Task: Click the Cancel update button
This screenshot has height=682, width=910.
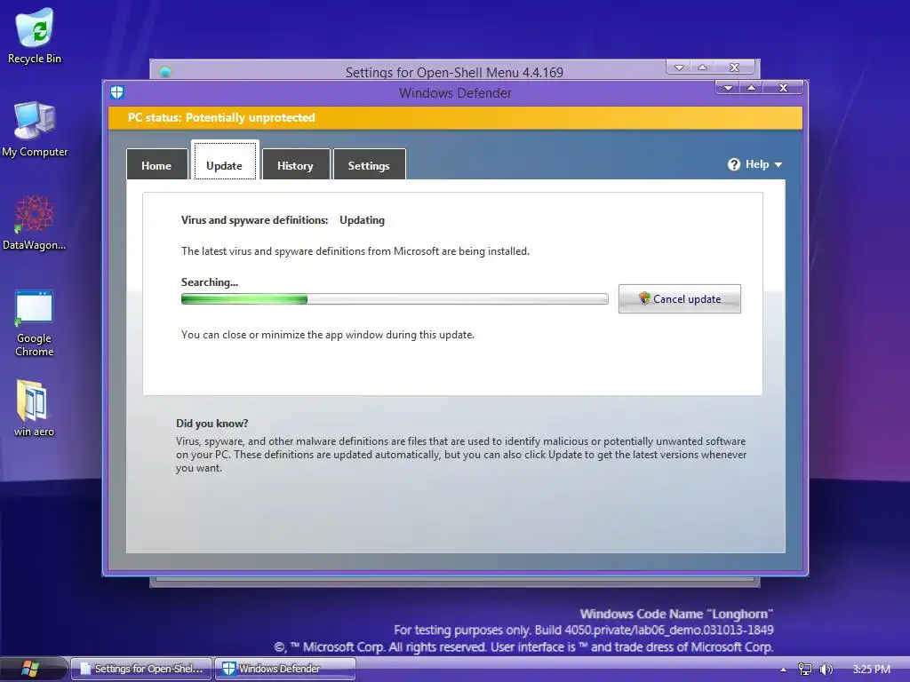Action: pos(680,298)
